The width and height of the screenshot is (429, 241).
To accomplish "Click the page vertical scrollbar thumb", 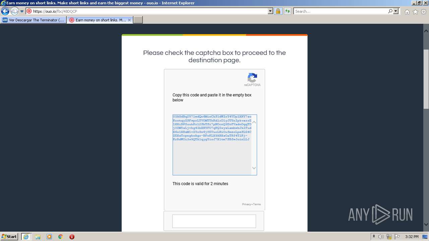I will tap(426, 79).
